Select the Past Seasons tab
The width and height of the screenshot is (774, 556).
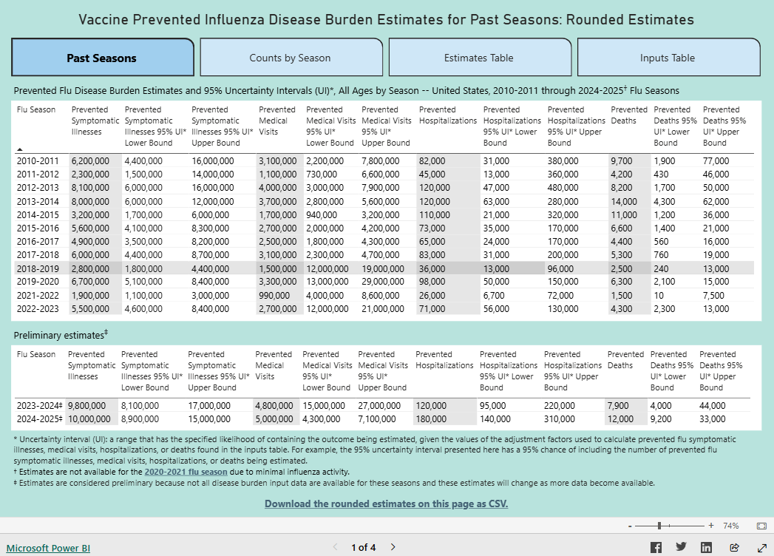point(102,57)
